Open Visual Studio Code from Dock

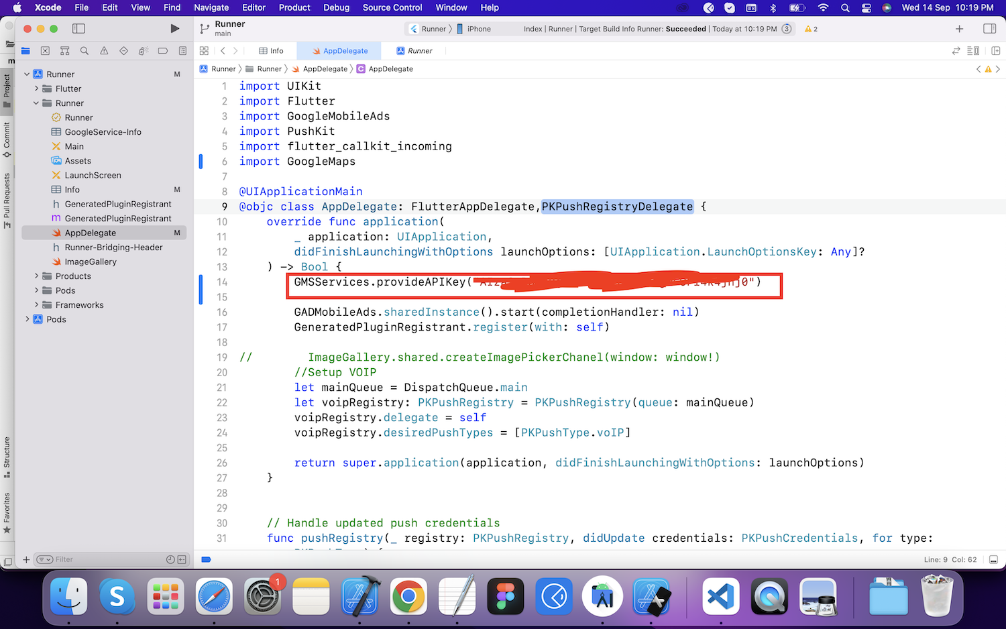point(721,595)
